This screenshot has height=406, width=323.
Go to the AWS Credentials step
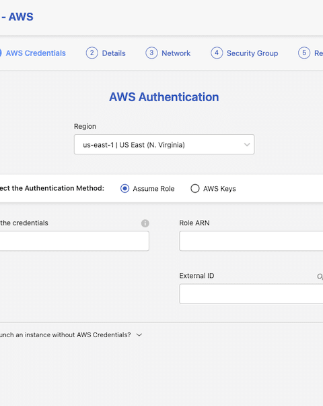pos(32,53)
